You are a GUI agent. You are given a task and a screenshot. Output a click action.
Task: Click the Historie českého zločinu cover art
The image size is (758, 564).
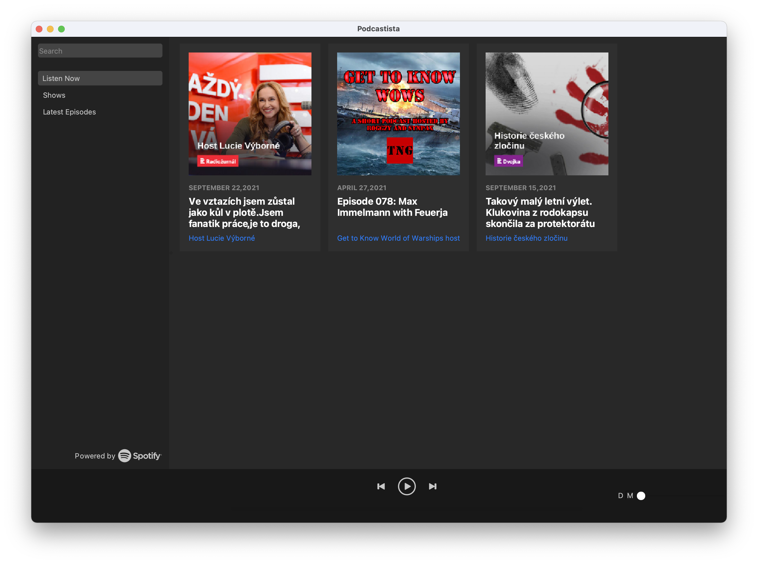[547, 114]
